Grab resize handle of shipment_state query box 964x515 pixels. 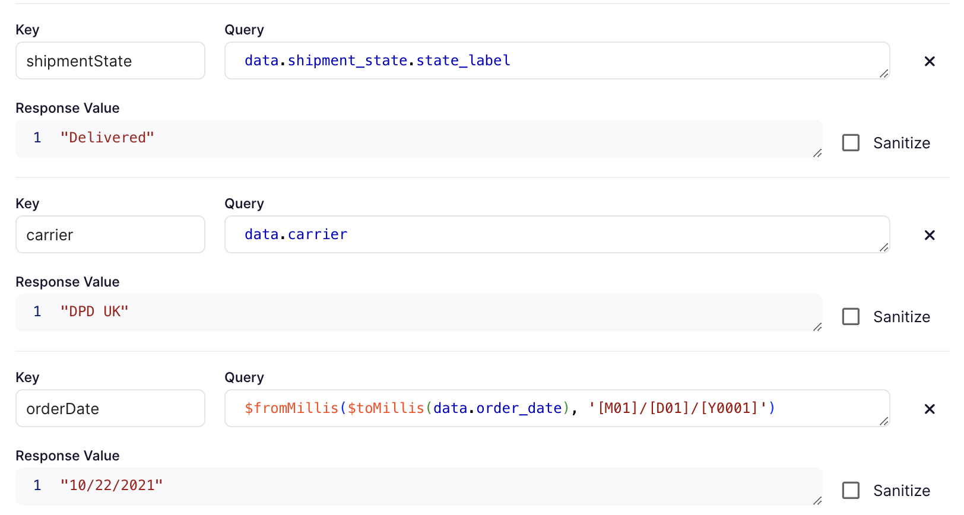(x=884, y=74)
